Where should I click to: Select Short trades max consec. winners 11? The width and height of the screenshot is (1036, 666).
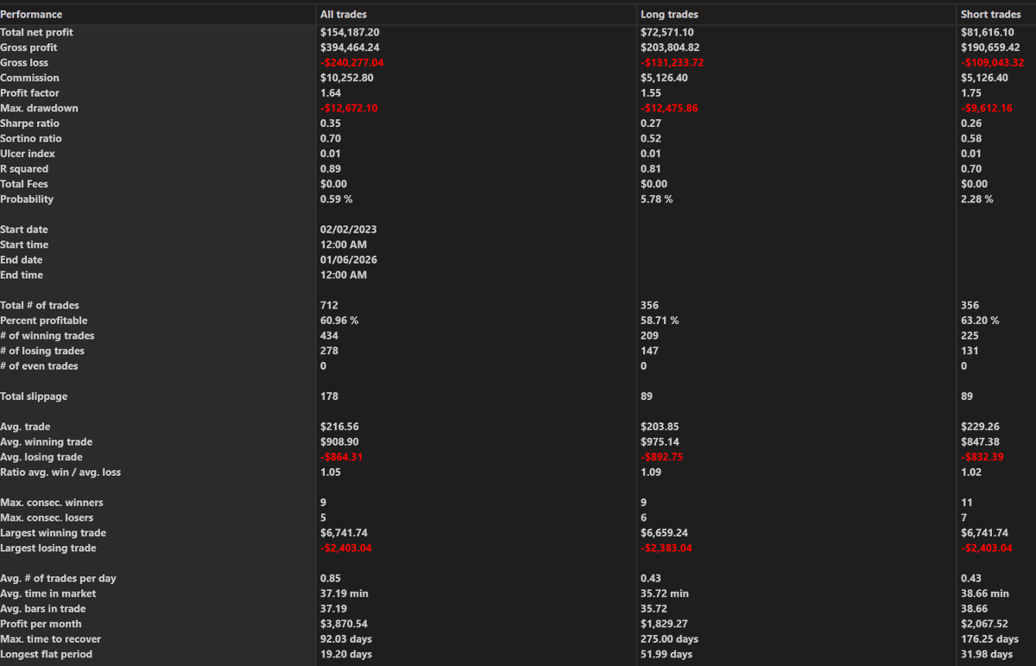point(966,502)
